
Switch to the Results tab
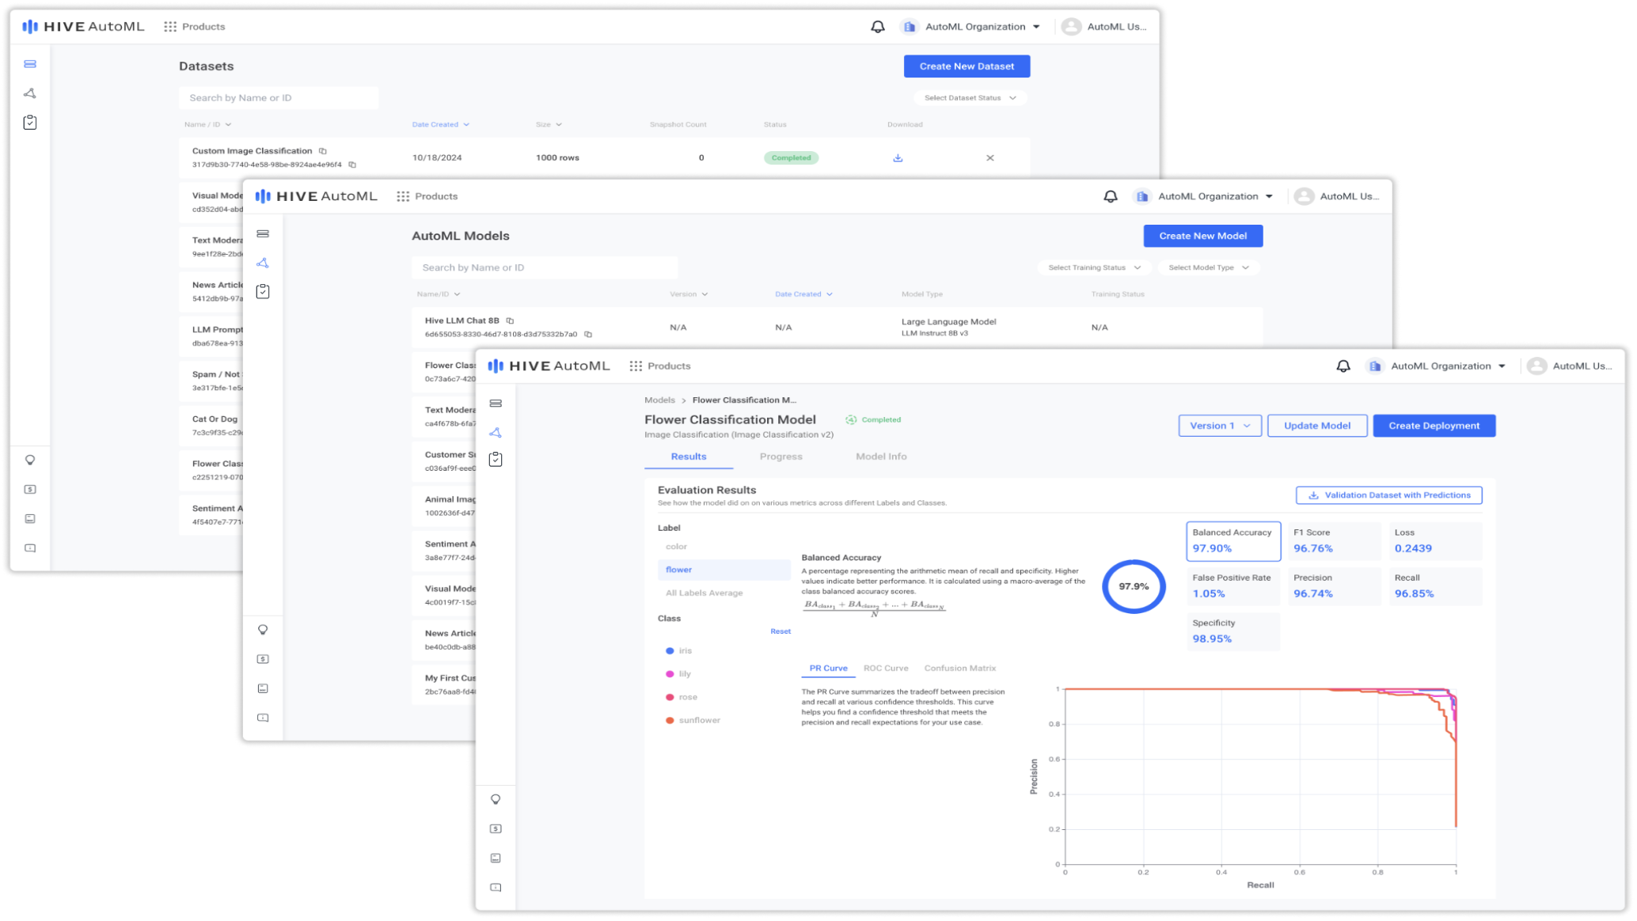coord(689,457)
